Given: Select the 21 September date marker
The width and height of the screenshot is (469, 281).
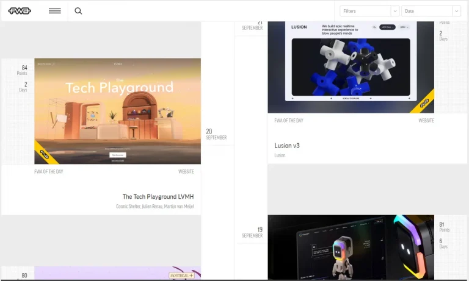Looking at the screenshot, I should [x=252, y=26].
